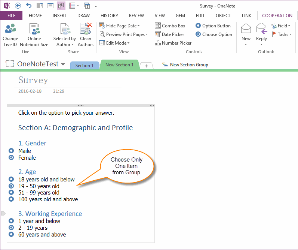298x250 pixels.
Task: Click the page time 21:29
Action: pyautogui.click(x=59, y=91)
